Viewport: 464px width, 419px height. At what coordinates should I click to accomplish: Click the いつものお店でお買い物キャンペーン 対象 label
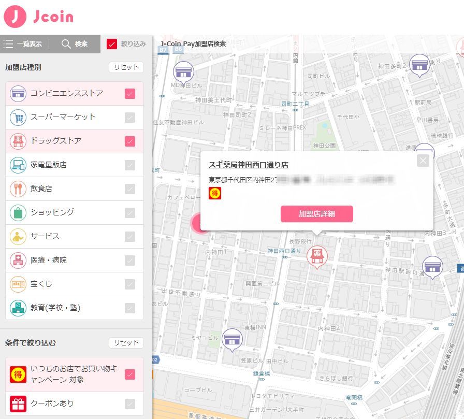74,374
